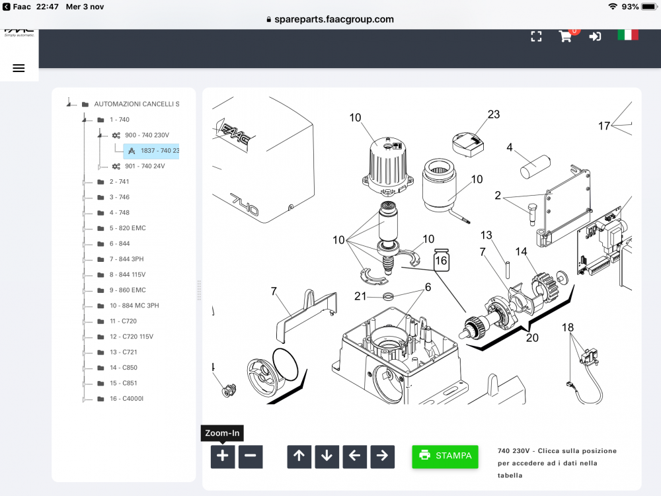The width and height of the screenshot is (661, 496).
Task: Expand the 15 - C851 folder node
Action: (x=85, y=384)
